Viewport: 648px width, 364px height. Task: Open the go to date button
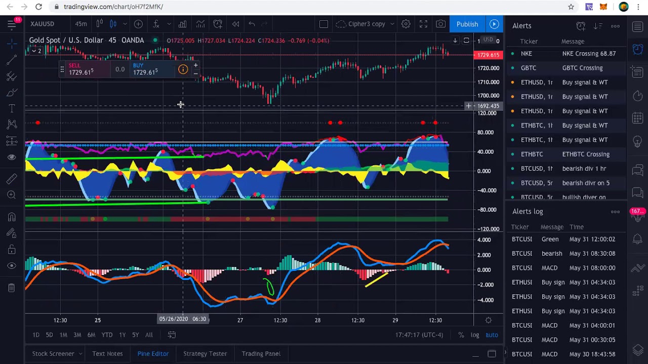[172, 335]
